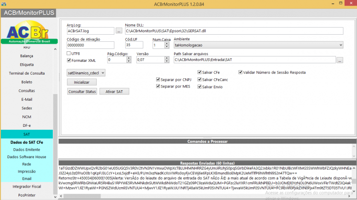Screen dimensions: 357x200
Task: Click the sidebar scroll-down arrow
Action: 55,197
